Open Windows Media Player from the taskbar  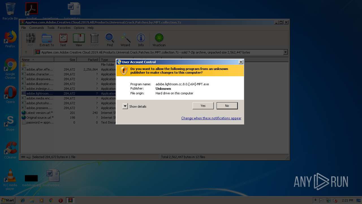click(x=42, y=200)
